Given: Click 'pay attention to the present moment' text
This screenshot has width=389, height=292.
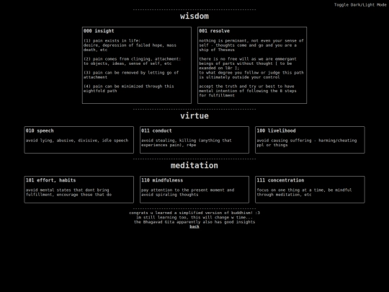Looking at the screenshot, I should [187, 193].
